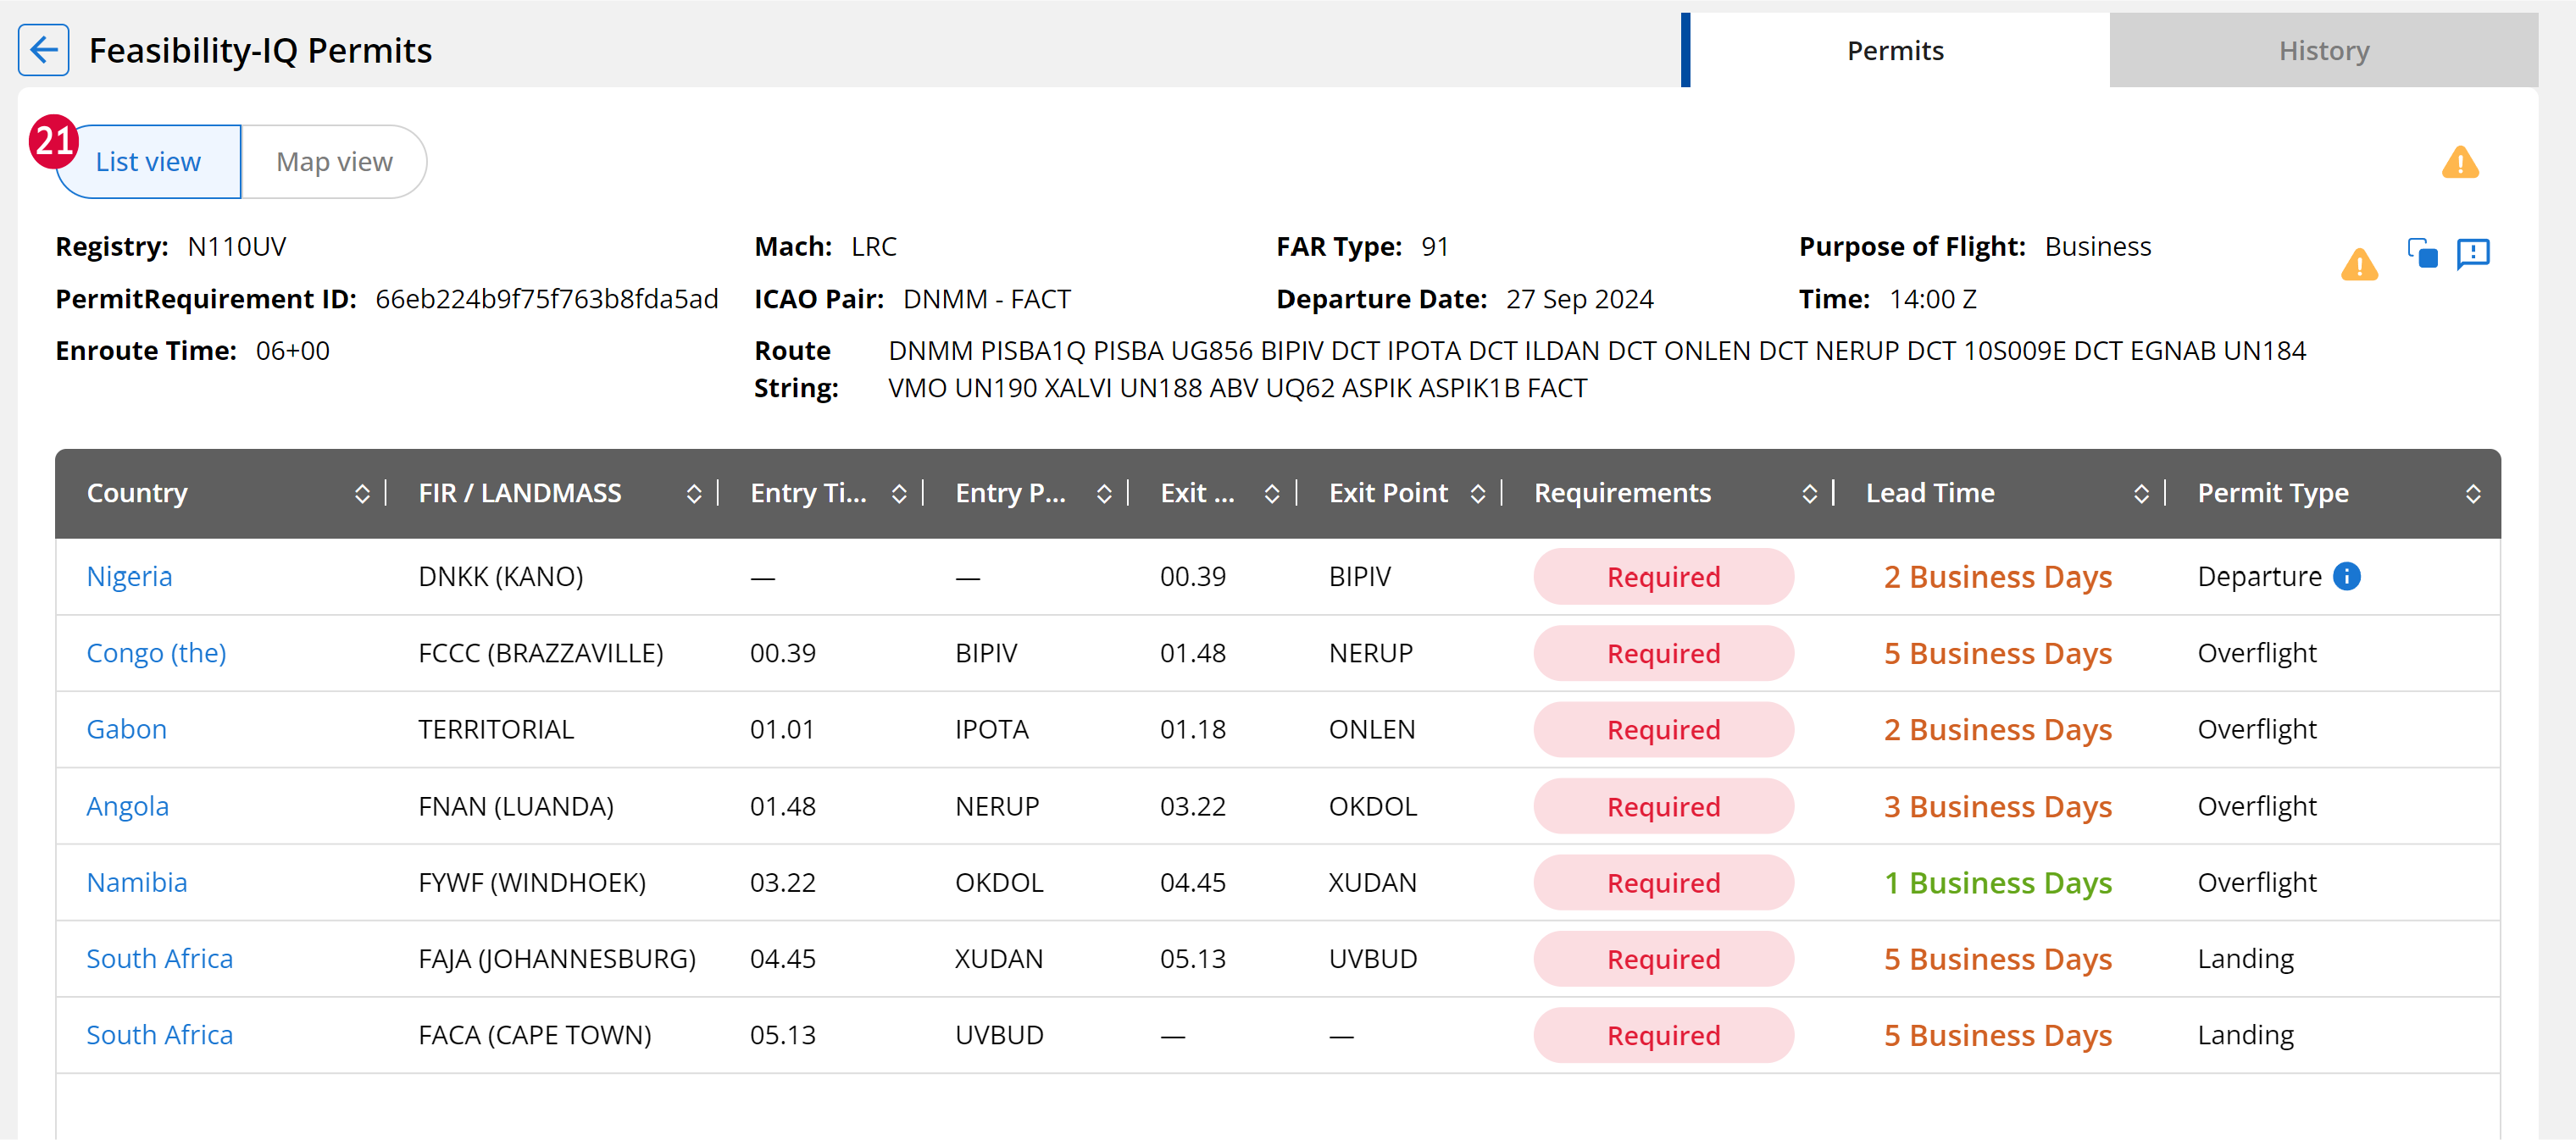This screenshot has height=1140, width=2576.
Task: Sort by Country column
Action: 362,494
